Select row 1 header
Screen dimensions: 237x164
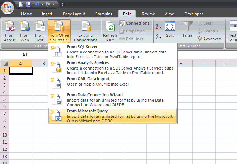coord(5,71)
